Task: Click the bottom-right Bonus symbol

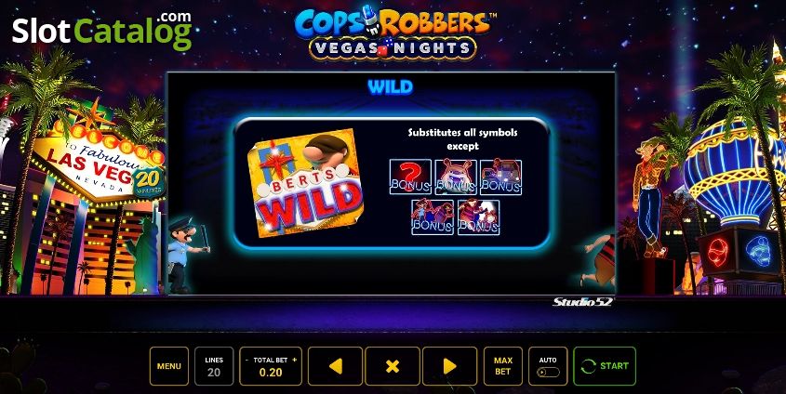Action: click(478, 217)
